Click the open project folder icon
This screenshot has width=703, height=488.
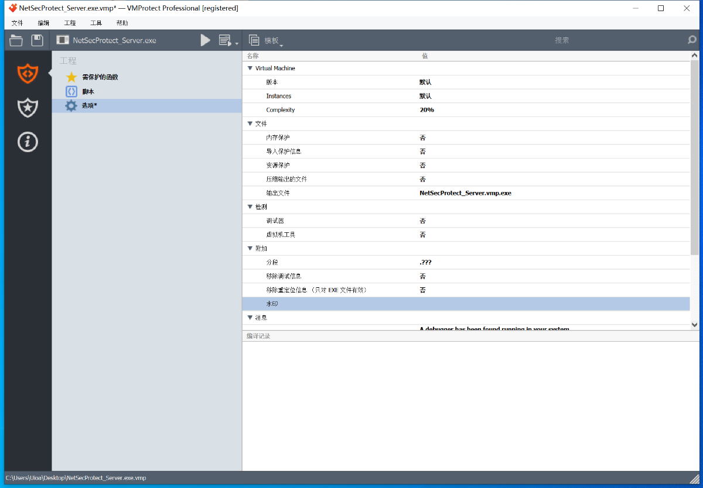(x=16, y=40)
